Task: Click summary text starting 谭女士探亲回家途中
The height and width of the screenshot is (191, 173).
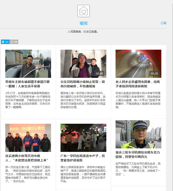Action: coord(83,174)
